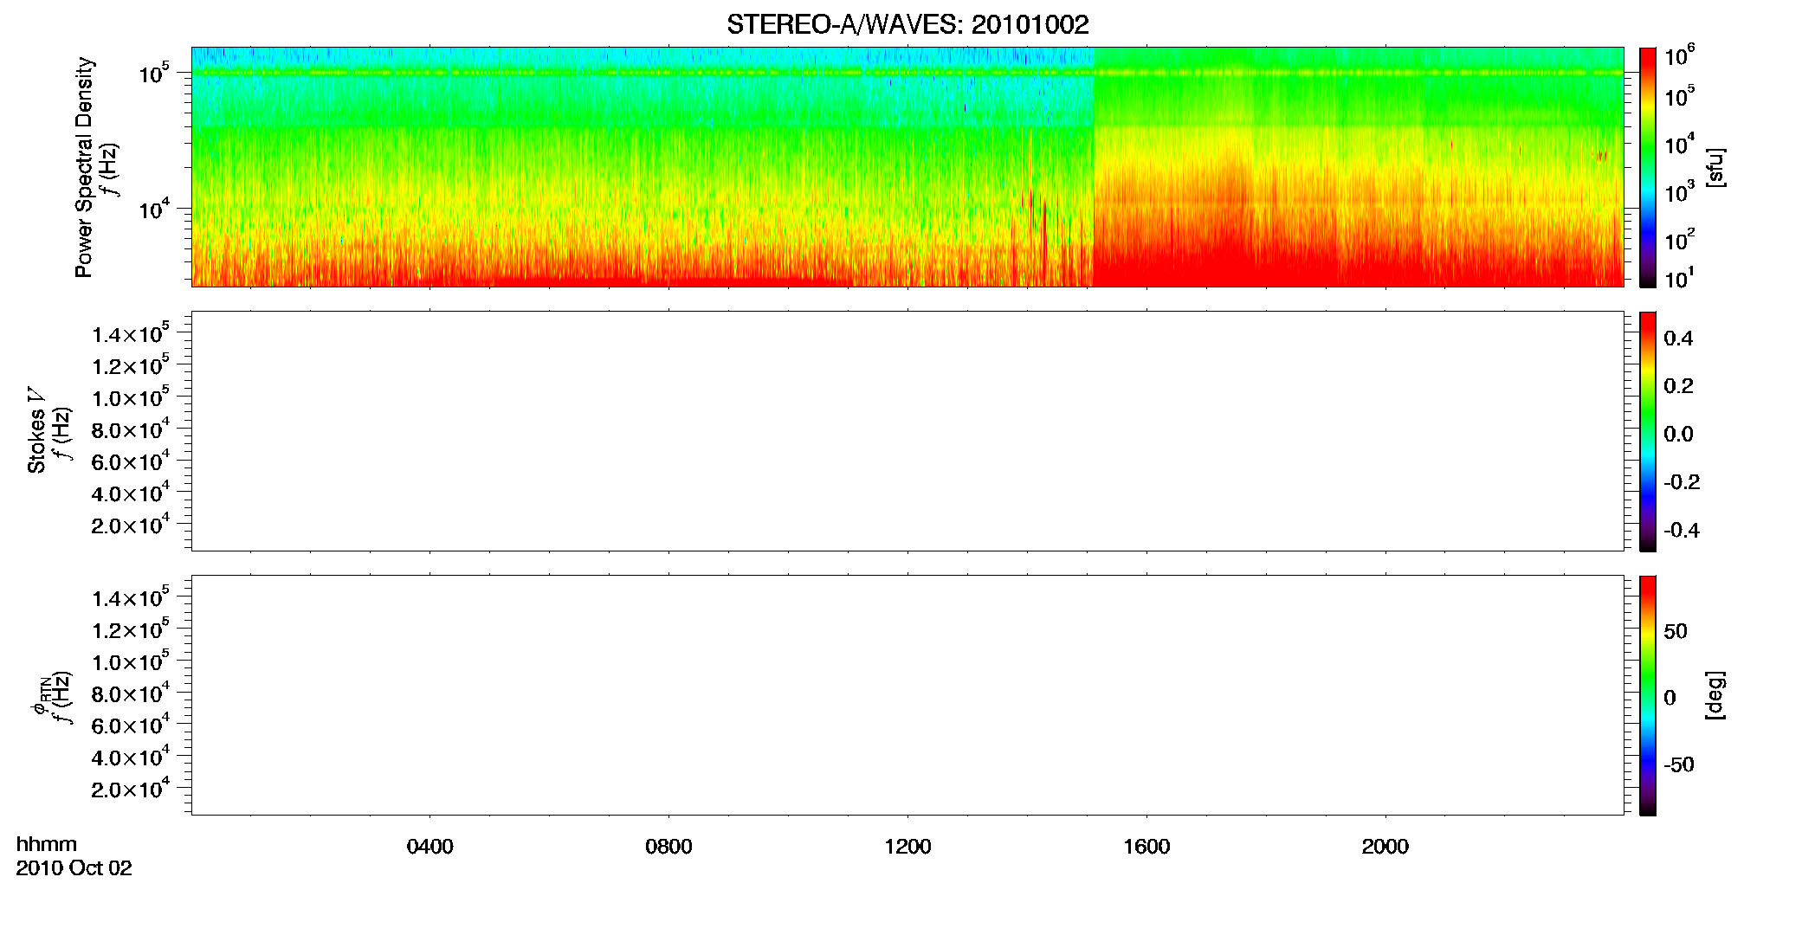
Task: Click the [sfu] unit label
Action: (1715, 167)
